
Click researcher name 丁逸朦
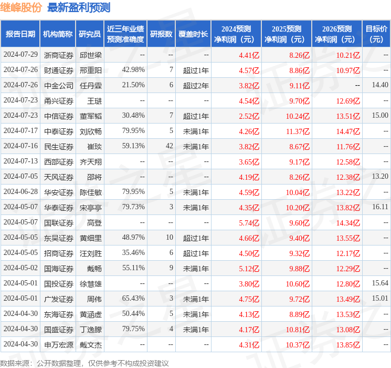pos(91,329)
